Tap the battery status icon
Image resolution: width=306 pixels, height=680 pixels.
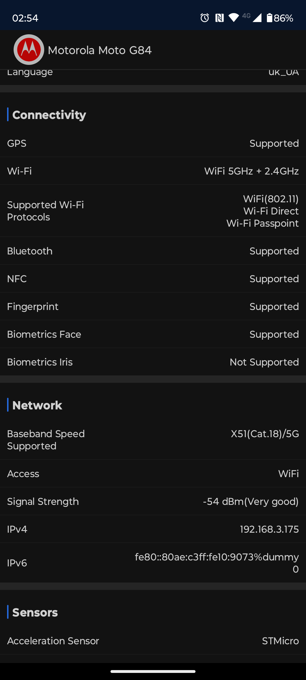[269, 18]
